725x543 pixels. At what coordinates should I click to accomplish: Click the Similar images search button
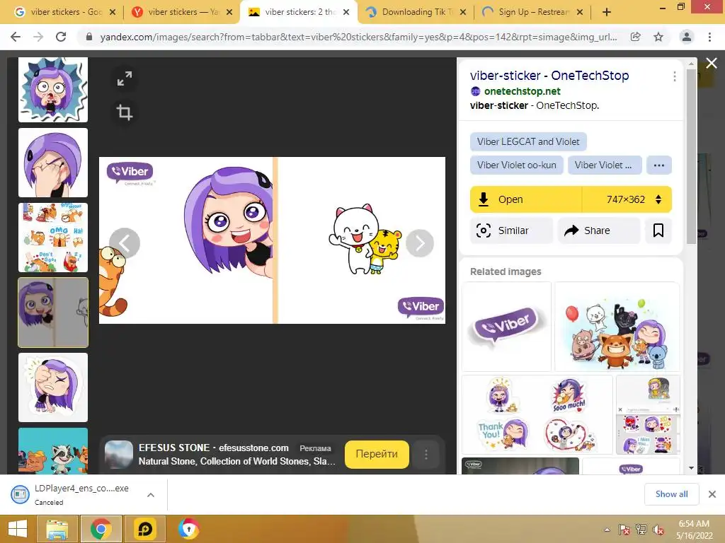click(511, 230)
